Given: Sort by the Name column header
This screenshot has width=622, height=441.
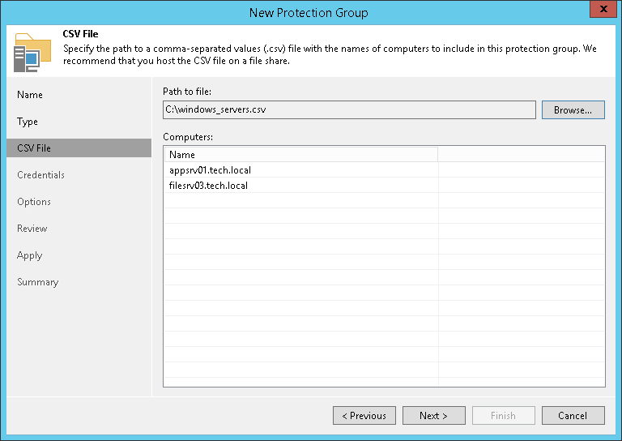Looking at the screenshot, I should [x=300, y=155].
